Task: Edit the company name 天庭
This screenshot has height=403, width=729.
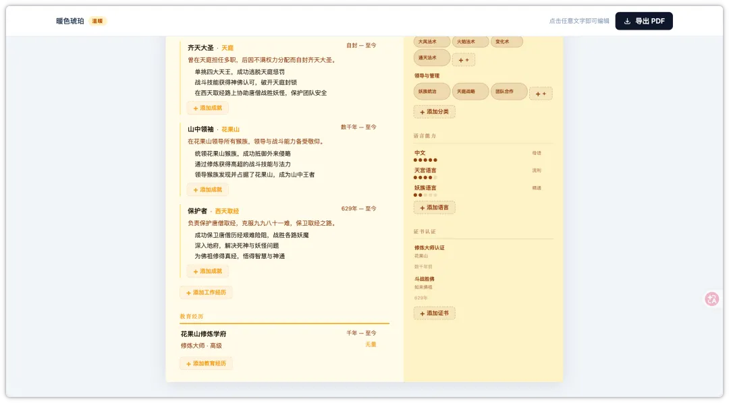Action: (x=227, y=48)
